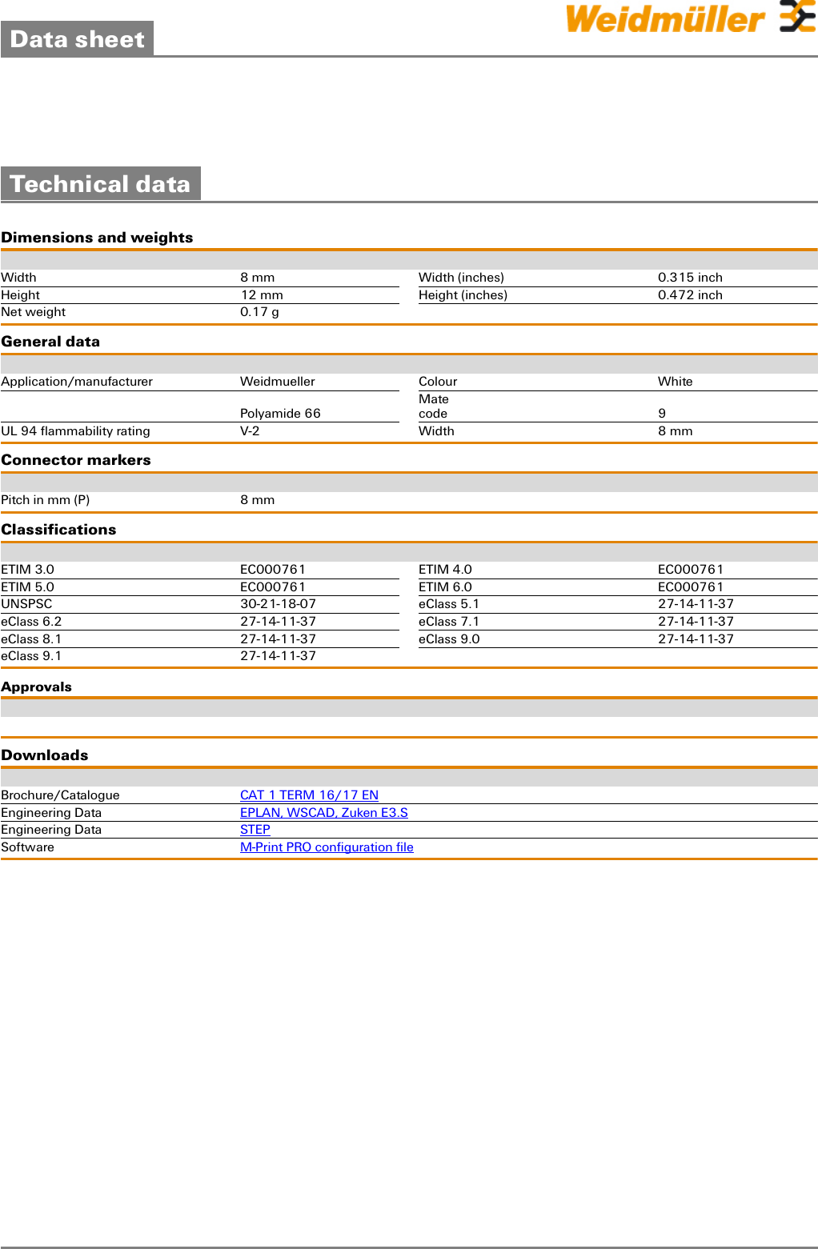The image size is (818, 1249).
Task: Select the Connector markers heading
Action: [76, 460]
